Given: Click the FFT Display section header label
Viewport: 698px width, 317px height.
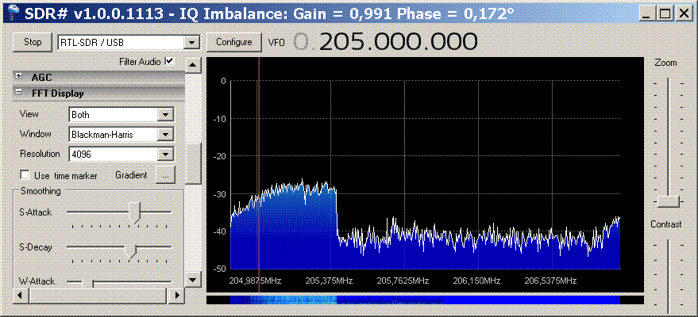Looking at the screenshot, I should tap(57, 94).
